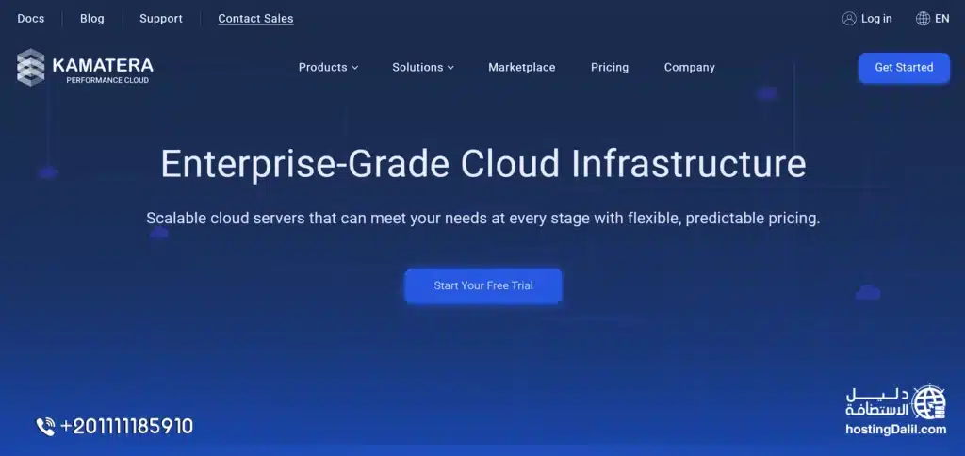
Task: Open the Support link
Action: (x=162, y=19)
